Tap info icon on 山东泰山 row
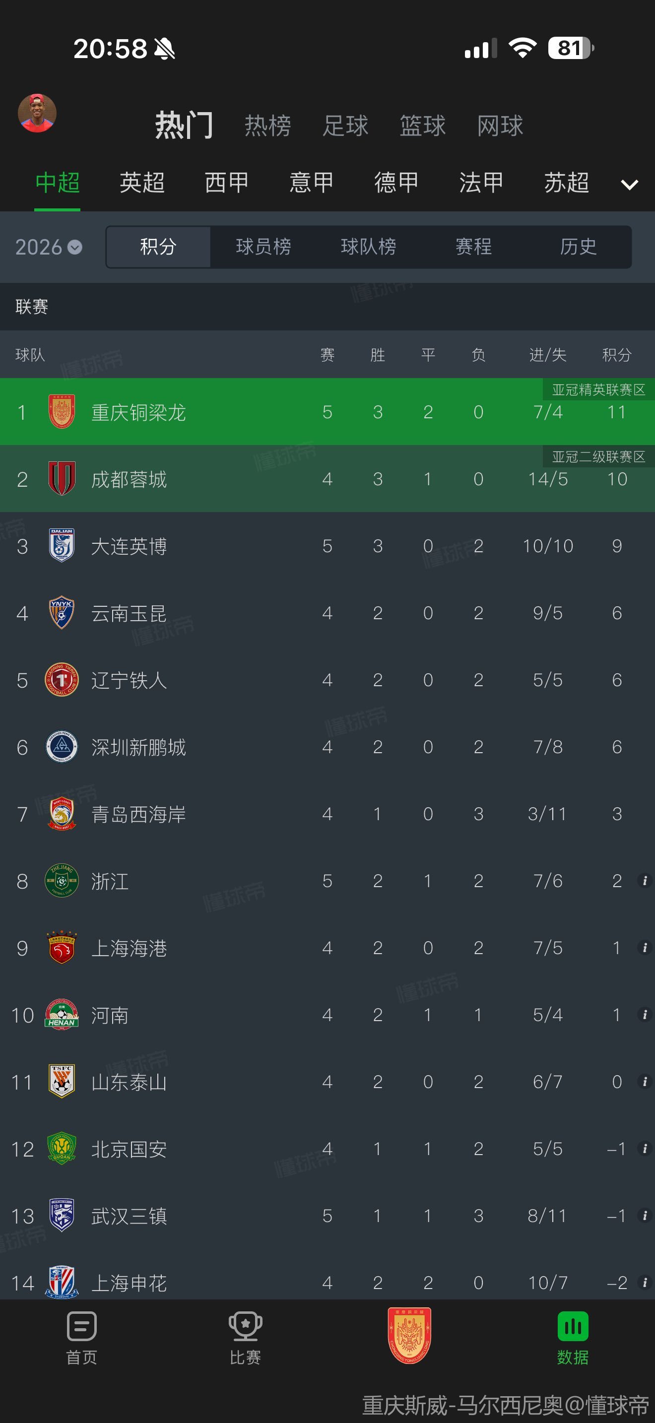The image size is (655, 1423). pos(644,1082)
